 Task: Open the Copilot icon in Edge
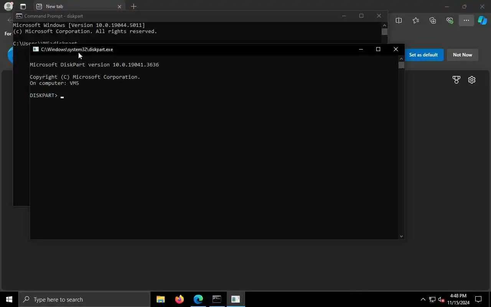click(x=482, y=20)
